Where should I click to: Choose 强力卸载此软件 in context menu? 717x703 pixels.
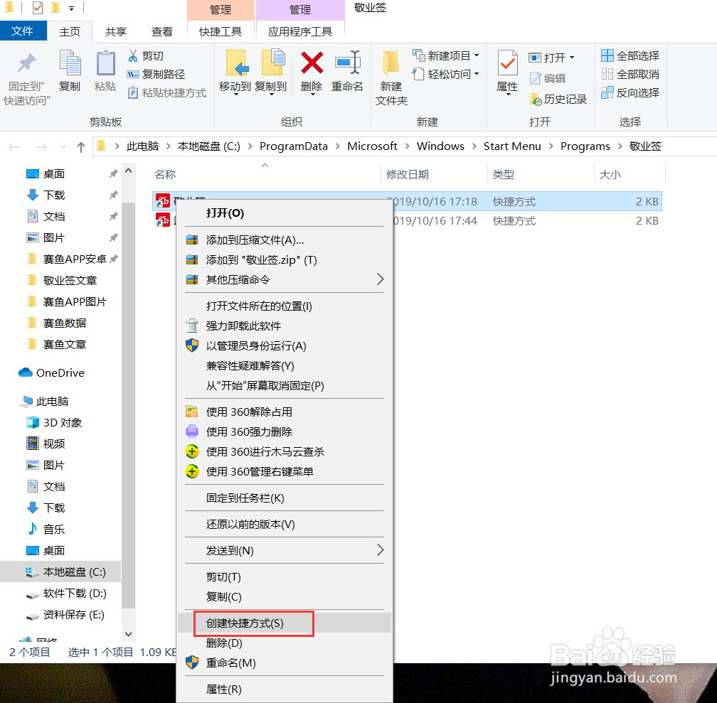tap(285, 326)
